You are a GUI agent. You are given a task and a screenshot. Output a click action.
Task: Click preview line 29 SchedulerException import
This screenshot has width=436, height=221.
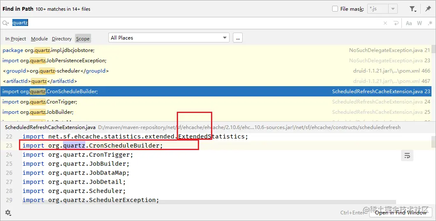(x=91, y=200)
